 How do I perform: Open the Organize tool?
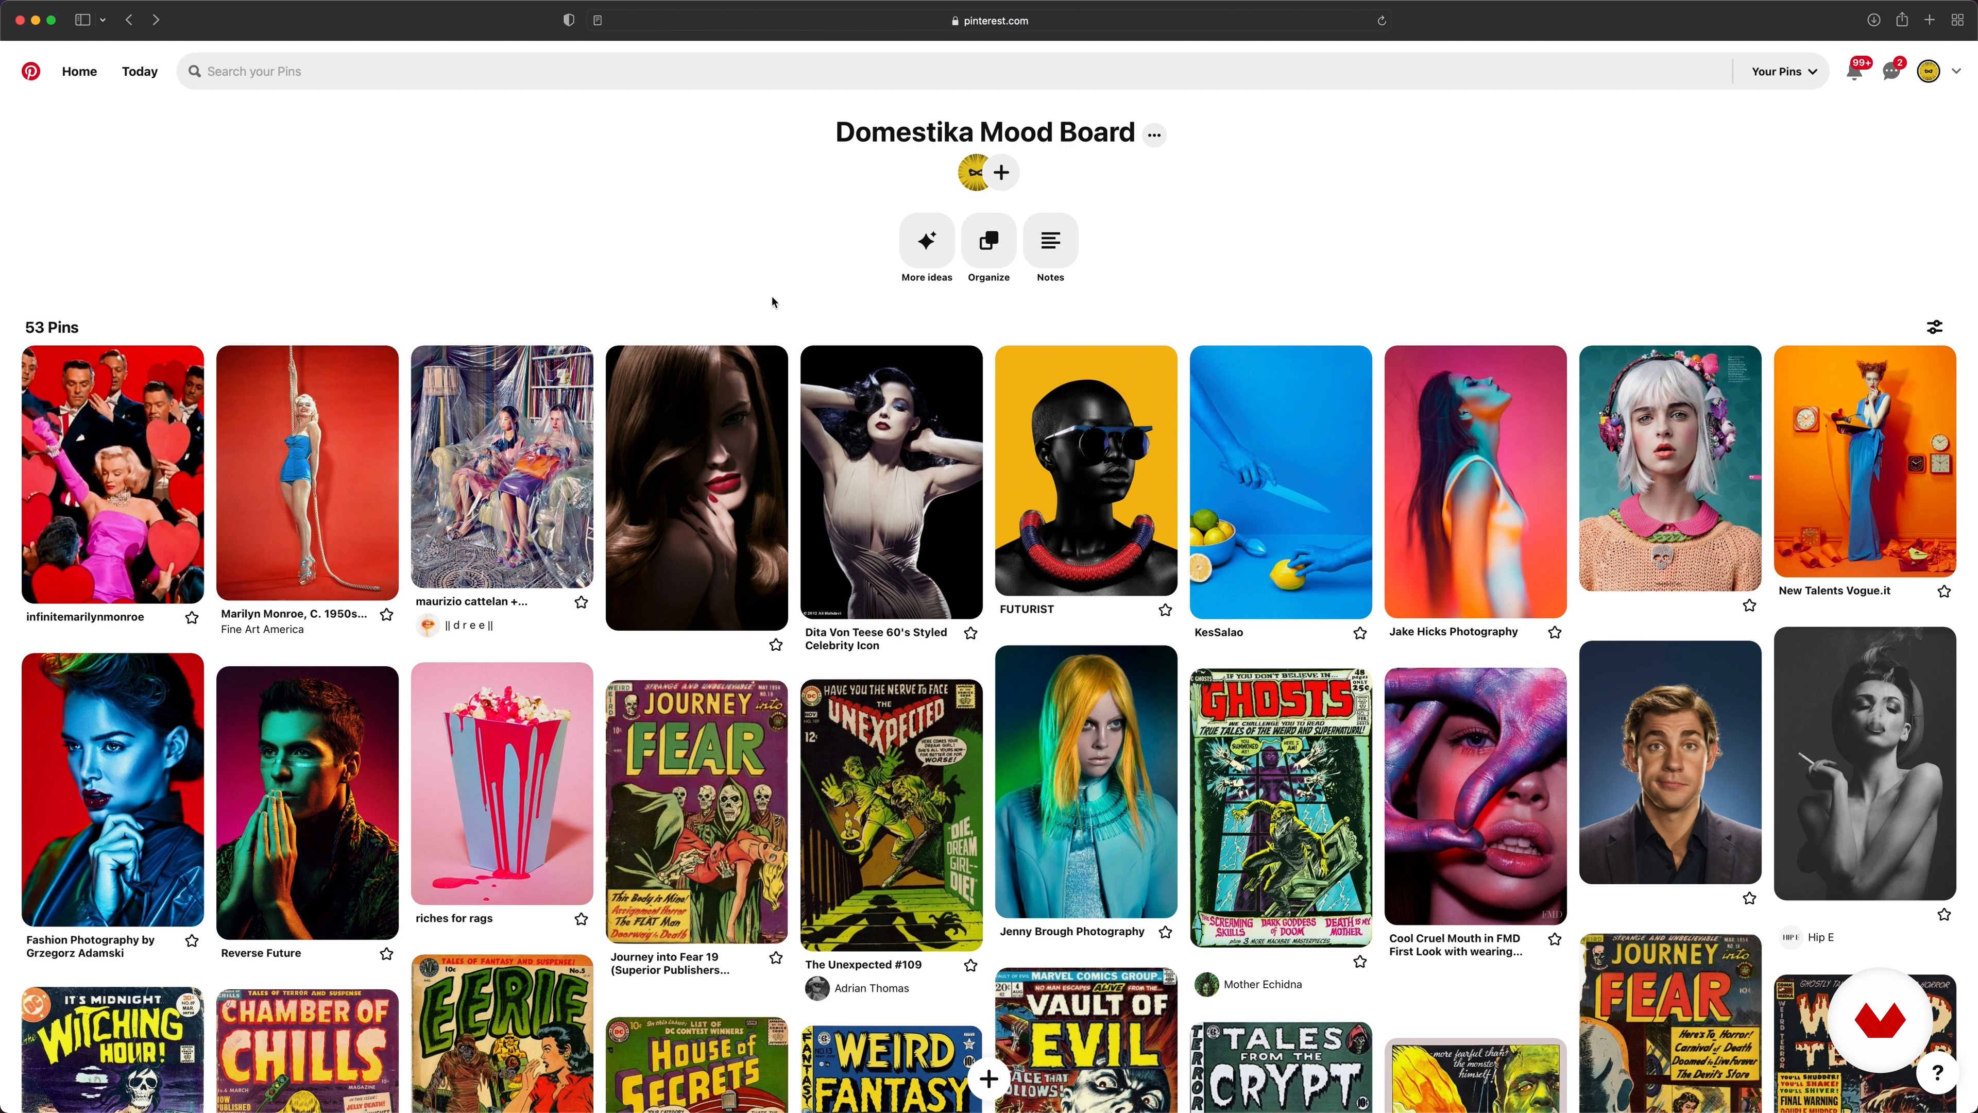[x=988, y=241]
